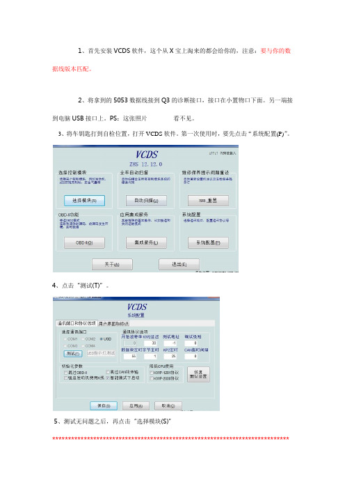Click the 应用(A) apply button
Viewport: 345px width, 489px height.
pyautogui.click(x=136, y=405)
